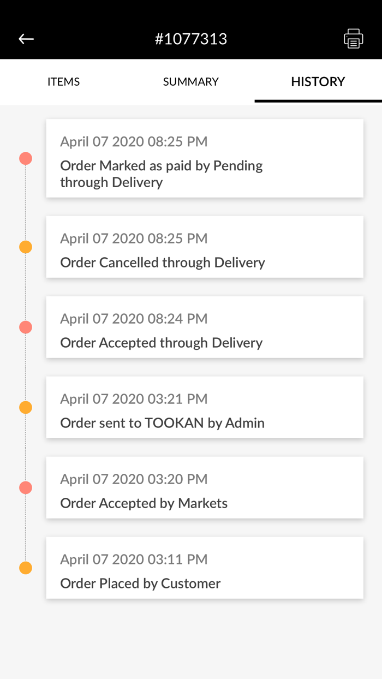382x679 pixels.
Task: Tap red marker beside Accepted through Delivery
Action: coord(26,327)
